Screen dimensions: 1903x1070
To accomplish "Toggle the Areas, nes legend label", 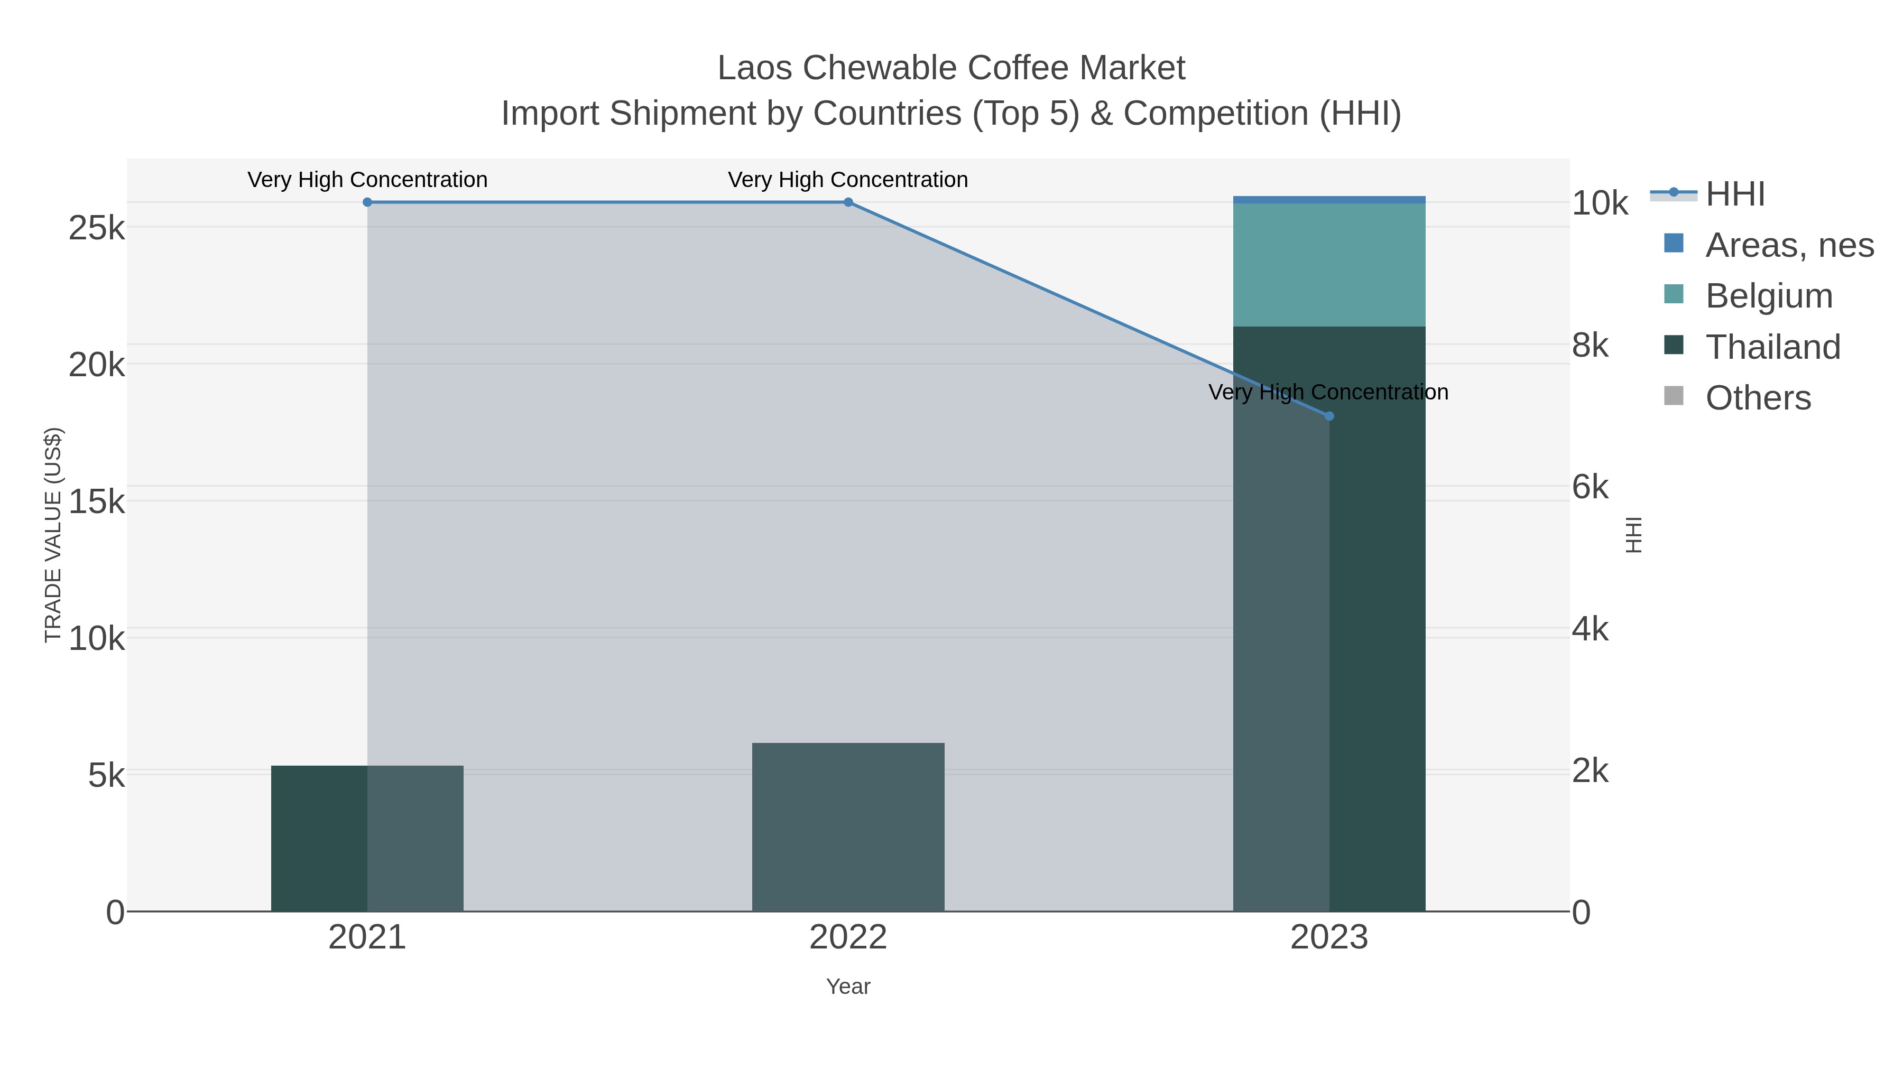I will [x=1789, y=245].
